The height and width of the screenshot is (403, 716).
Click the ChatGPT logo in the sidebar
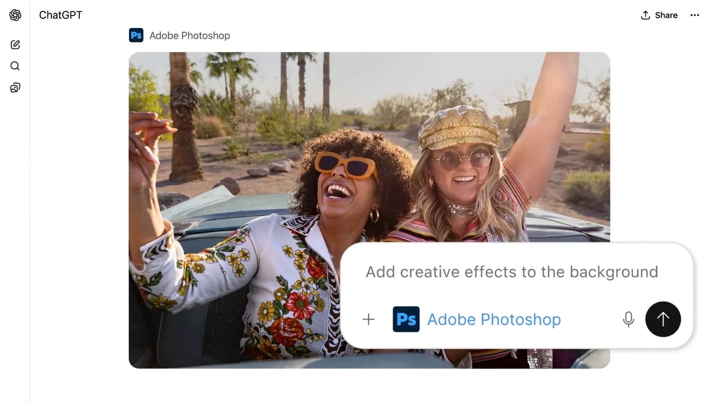point(15,15)
